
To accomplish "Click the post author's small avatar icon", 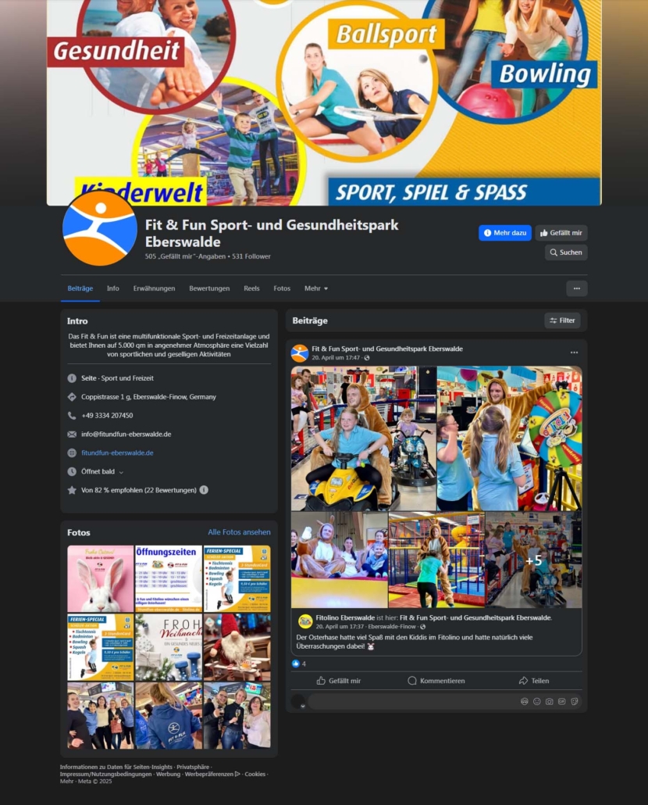I will point(299,353).
